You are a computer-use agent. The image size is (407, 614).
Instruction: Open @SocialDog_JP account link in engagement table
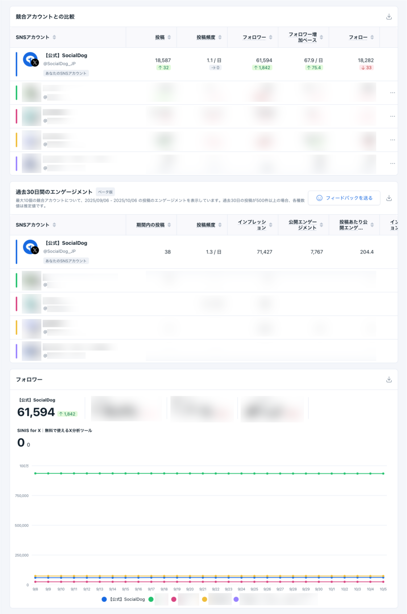[59, 251]
